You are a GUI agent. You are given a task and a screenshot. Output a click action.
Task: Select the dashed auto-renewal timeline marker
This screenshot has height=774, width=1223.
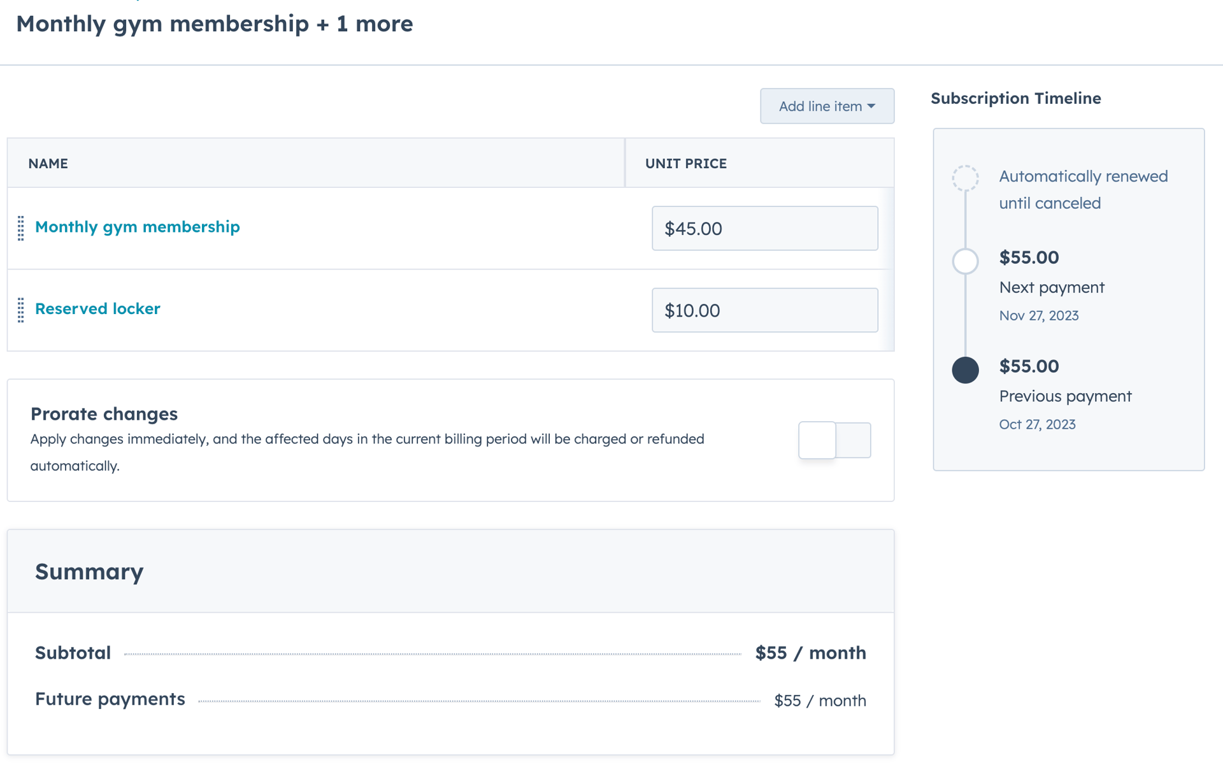965,178
